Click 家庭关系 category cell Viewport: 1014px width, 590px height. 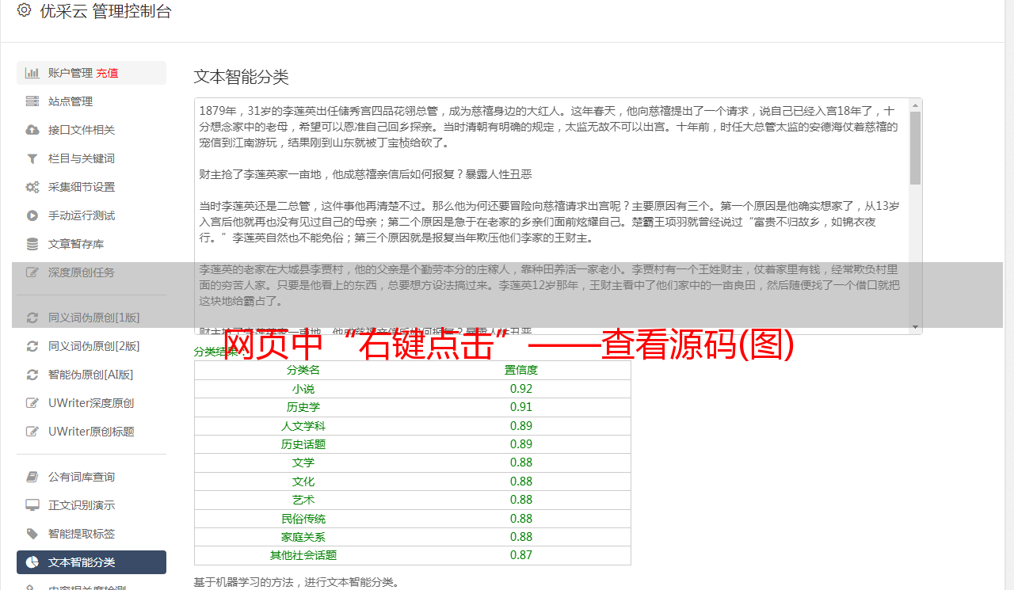pyautogui.click(x=303, y=537)
